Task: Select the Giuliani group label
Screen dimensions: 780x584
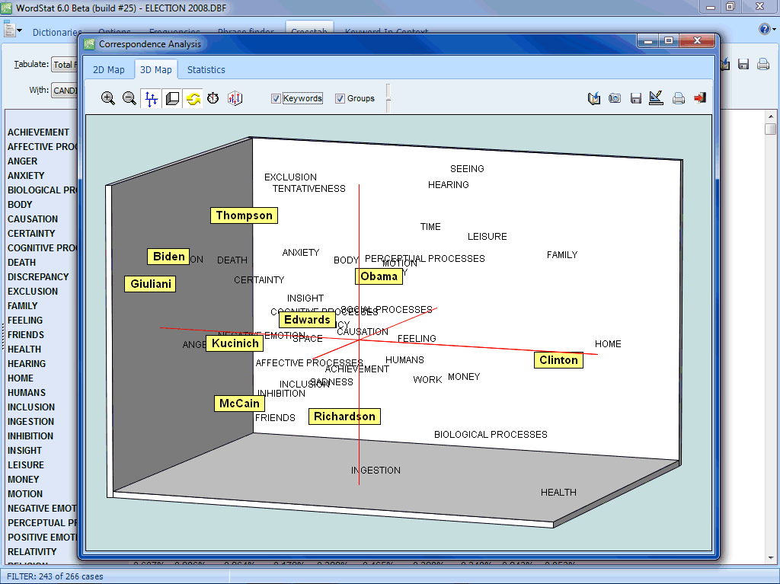Action: click(150, 284)
